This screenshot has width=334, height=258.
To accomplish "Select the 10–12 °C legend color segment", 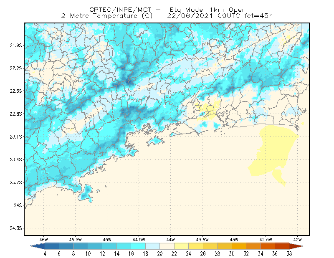I will (x=95, y=246).
